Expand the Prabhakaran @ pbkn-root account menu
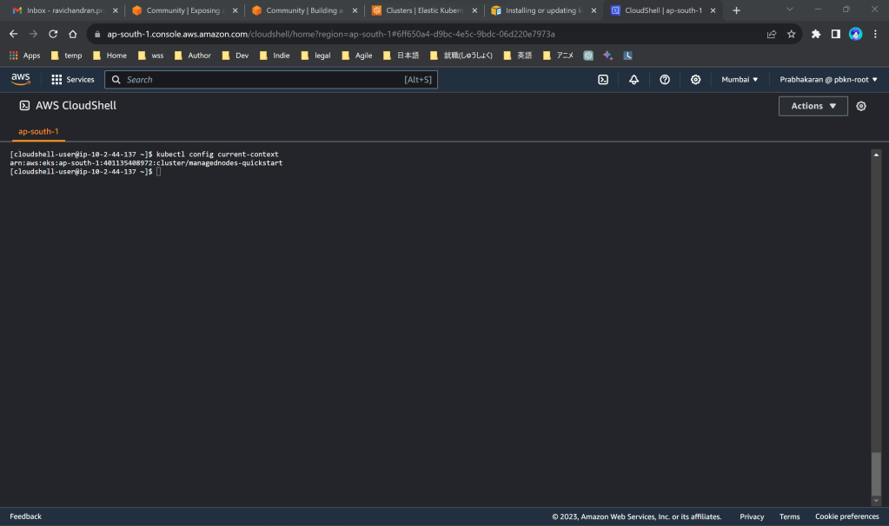The width and height of the screenshot is (889, 526). [x=828, y=79]
